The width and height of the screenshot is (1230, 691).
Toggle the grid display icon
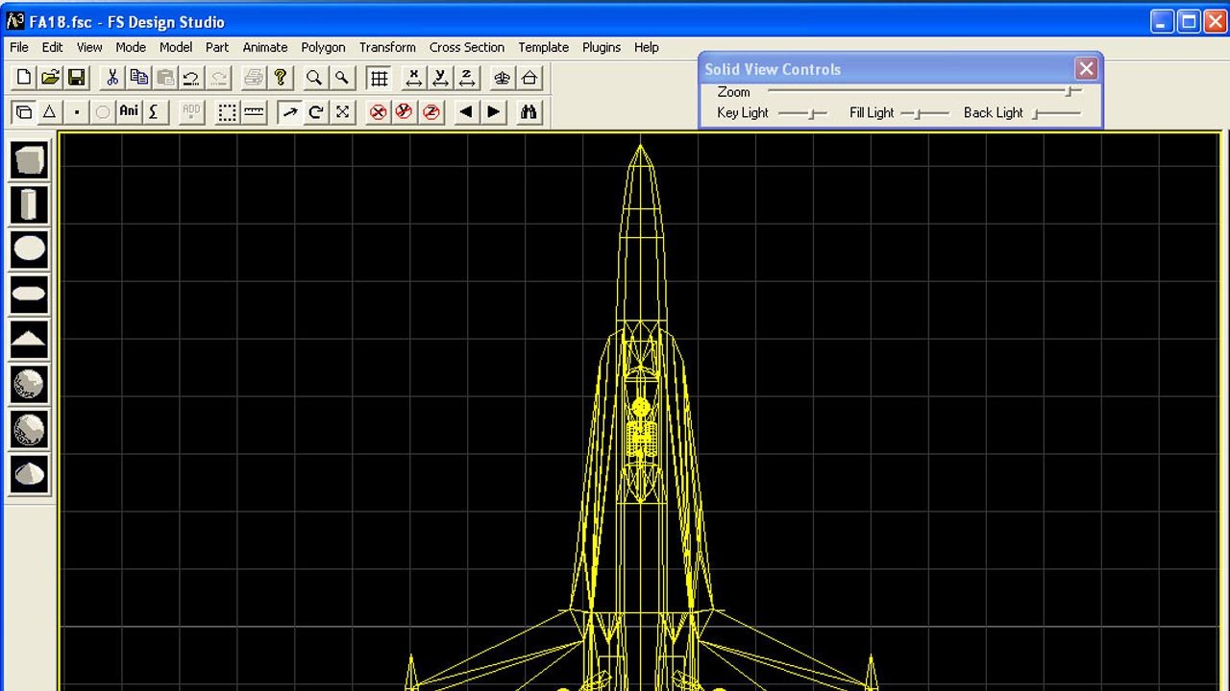(x=379, y=78)
